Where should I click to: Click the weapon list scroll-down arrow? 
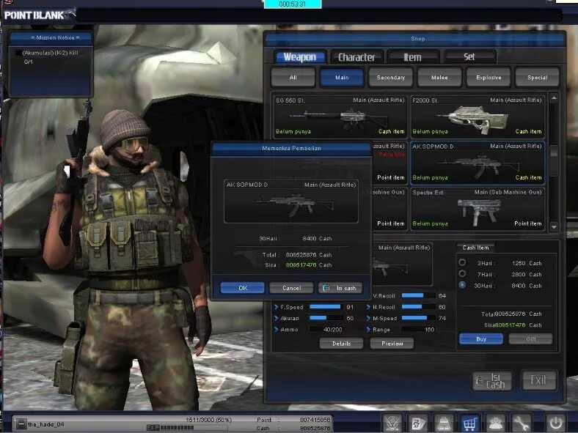[x=554, y=227]
